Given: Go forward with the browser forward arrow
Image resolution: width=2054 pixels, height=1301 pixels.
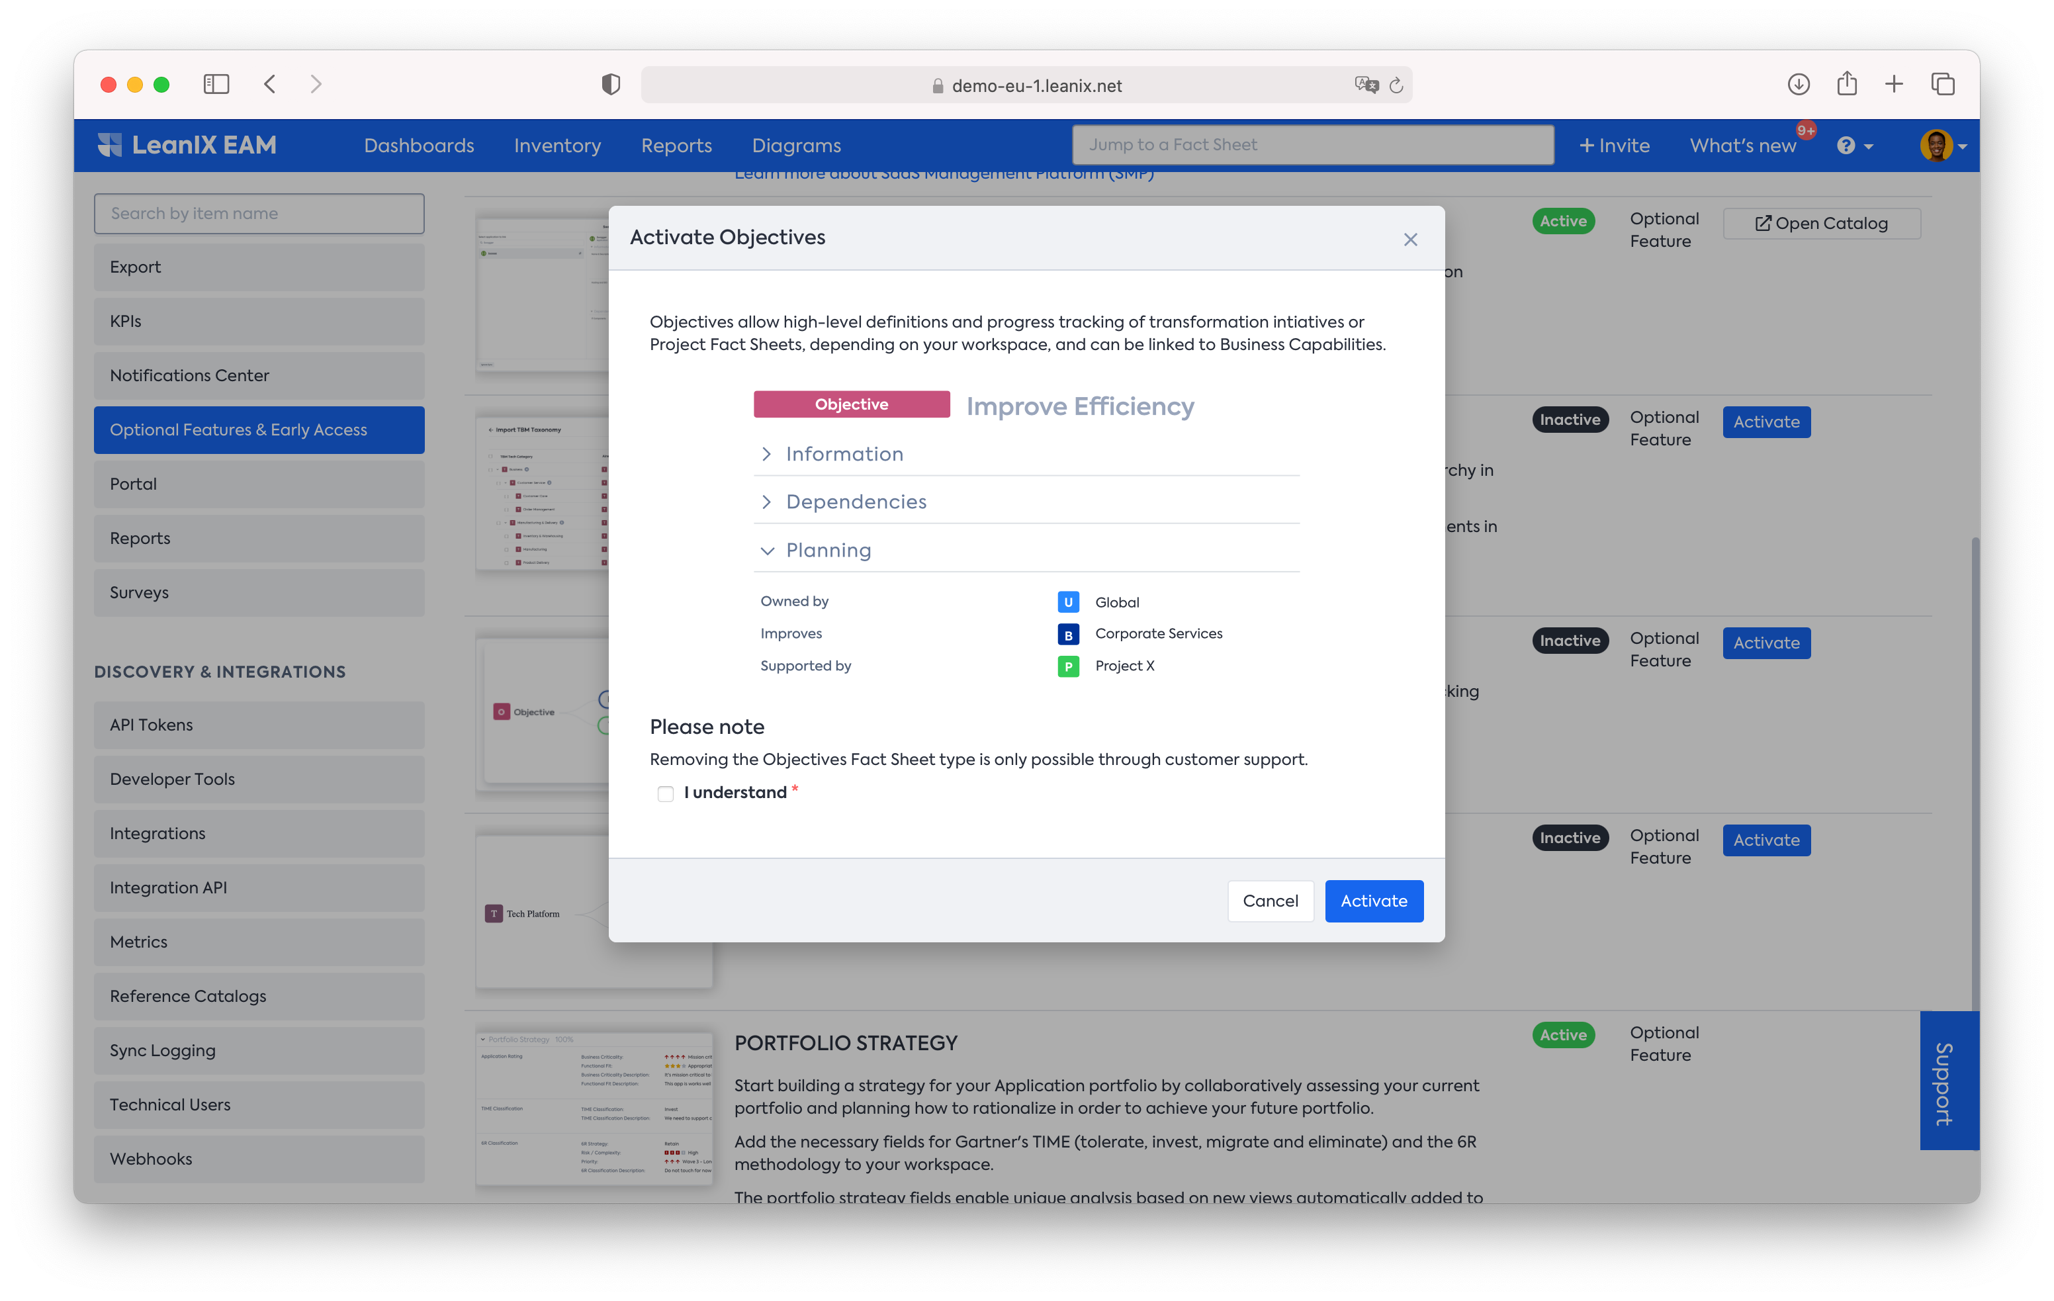Looking at the screenshot, I should click(316, 83).
